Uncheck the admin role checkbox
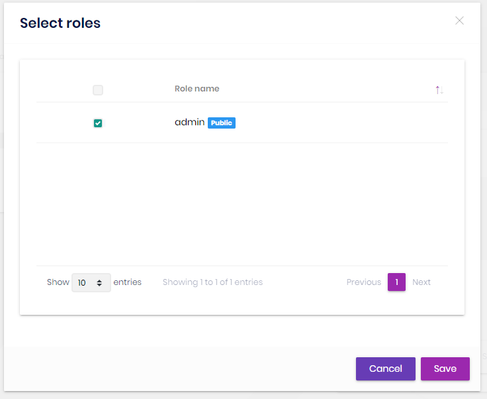Image resolution: width=487 pixels, height=399 pixels. pyautogui.click(x=98, y=123)
